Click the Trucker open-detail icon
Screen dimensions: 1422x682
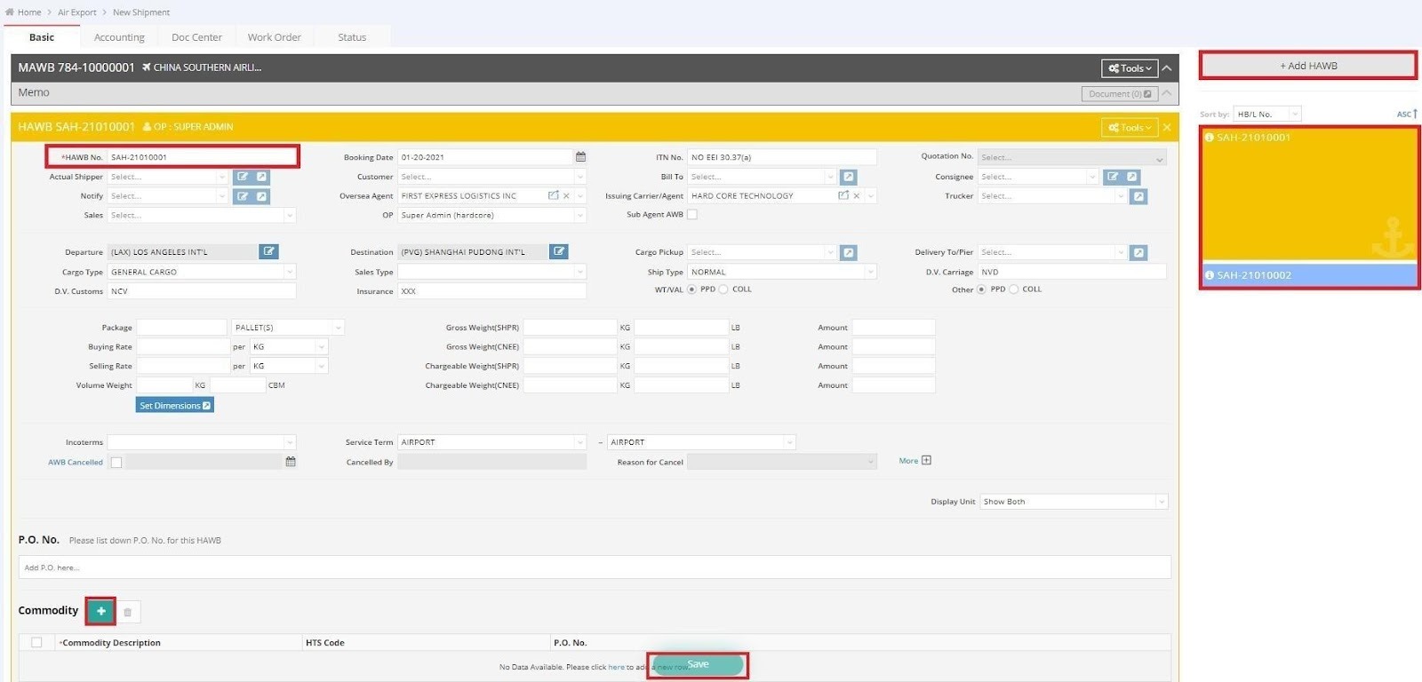pyautogui.click(x=1138, y=196)
